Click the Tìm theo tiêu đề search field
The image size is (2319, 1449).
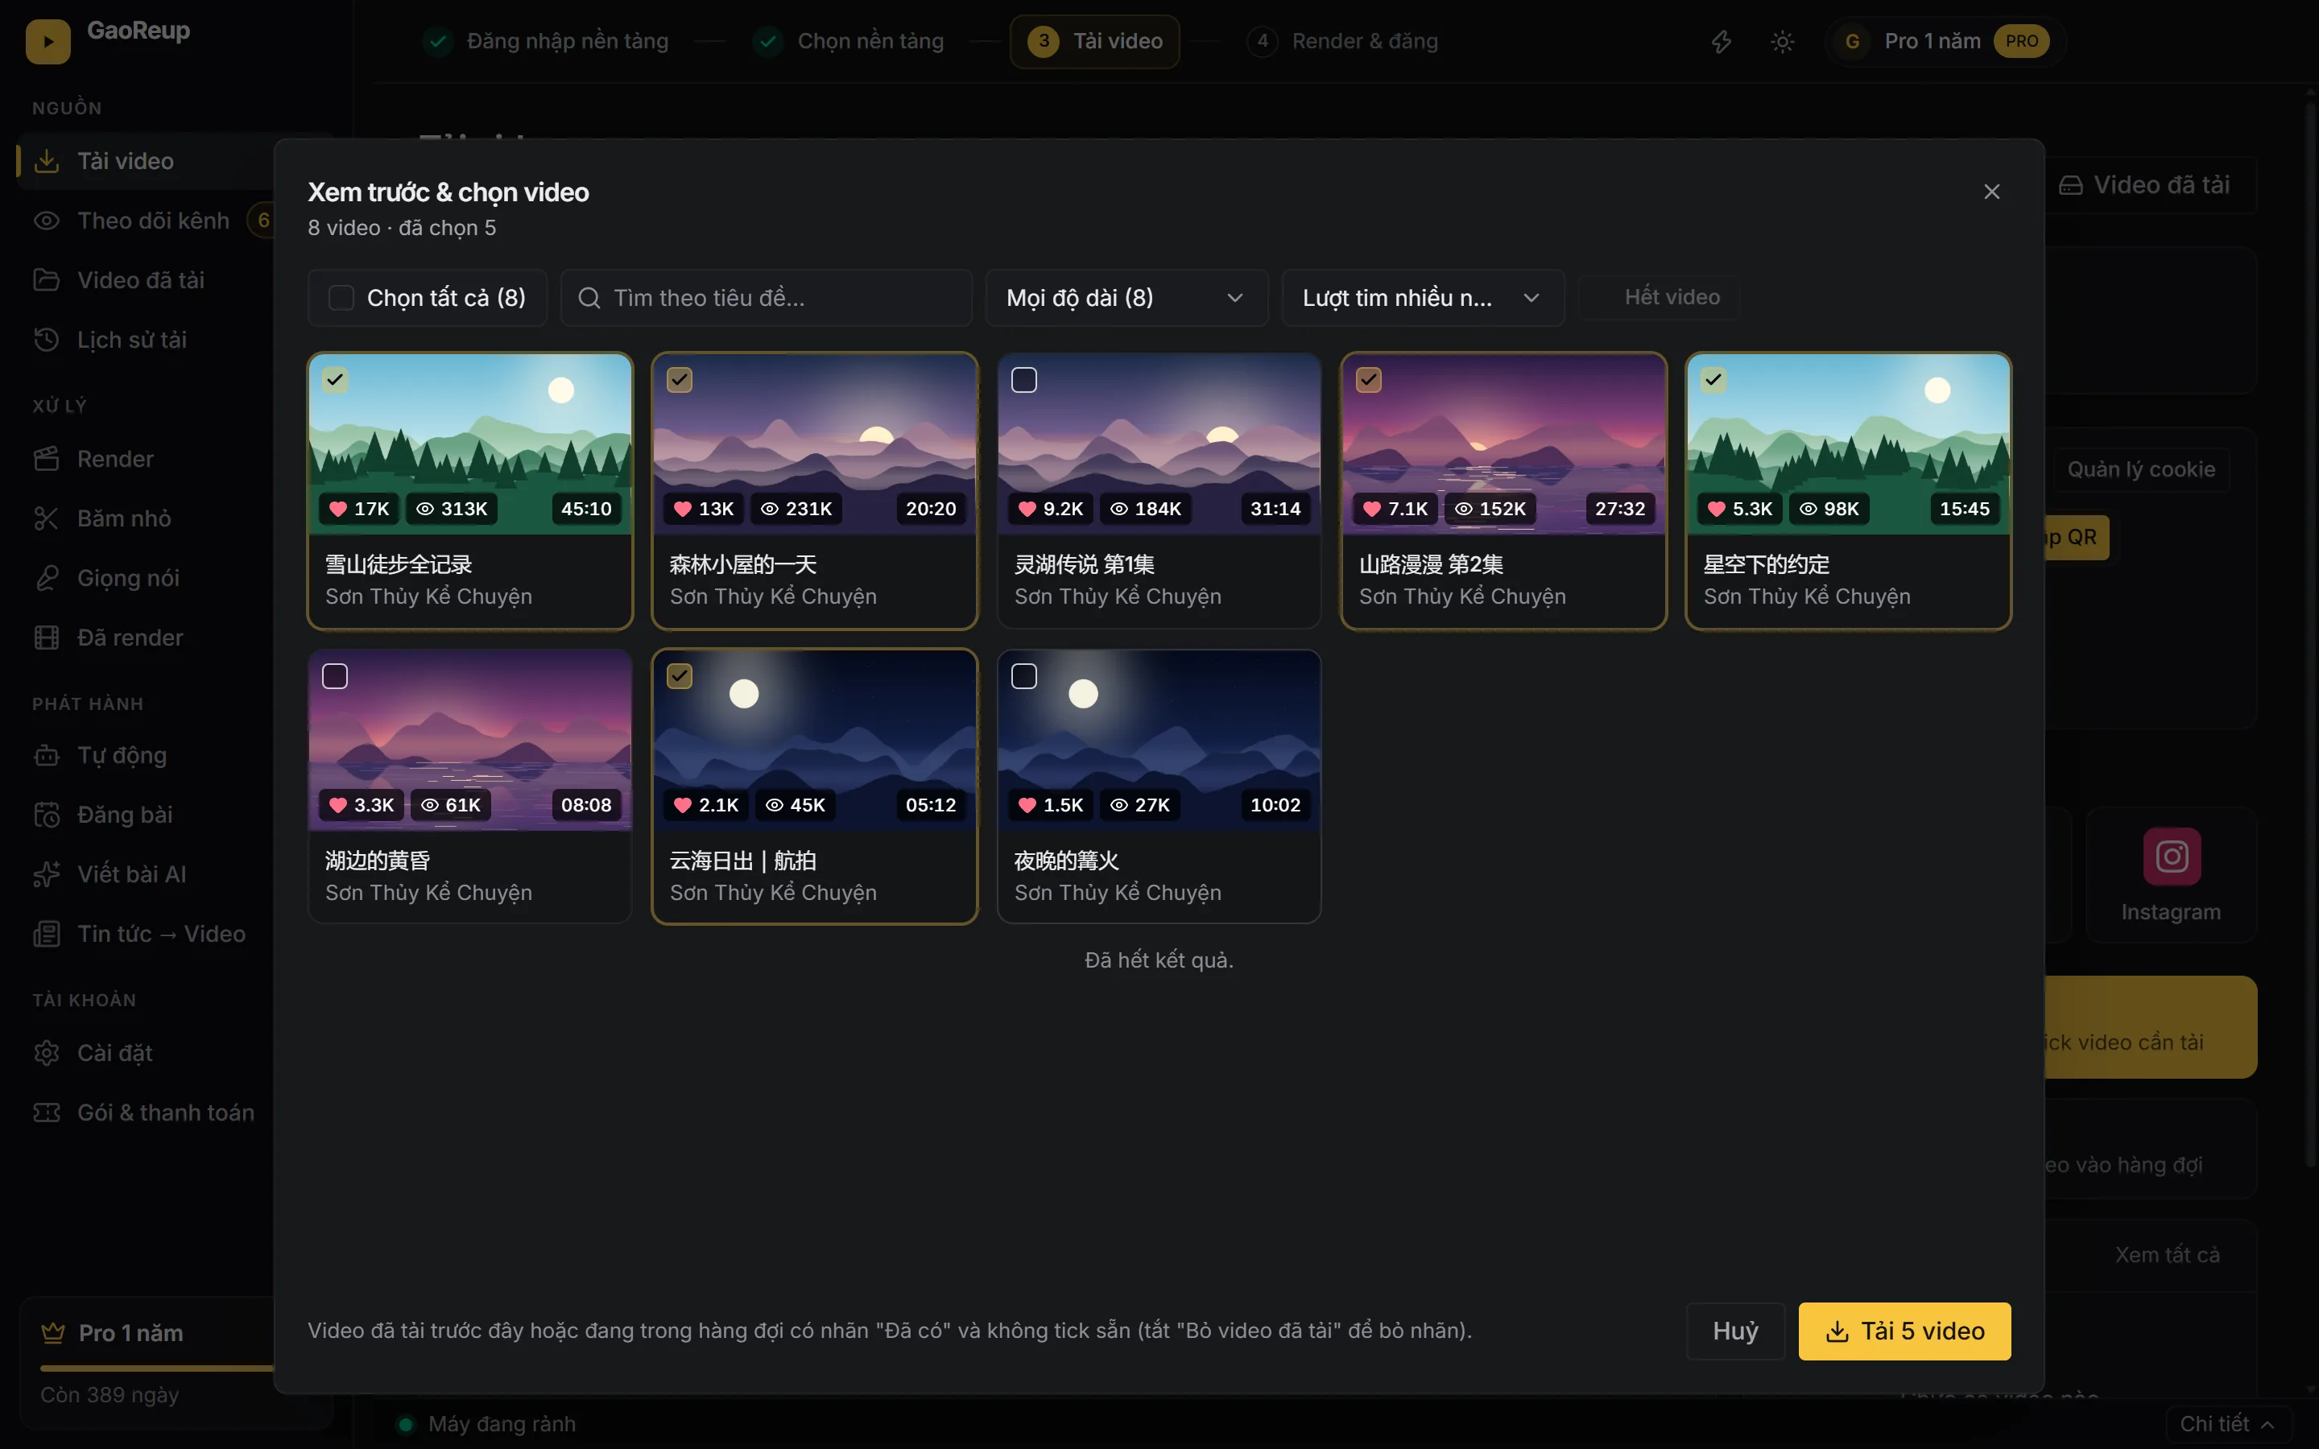(766, 298)
